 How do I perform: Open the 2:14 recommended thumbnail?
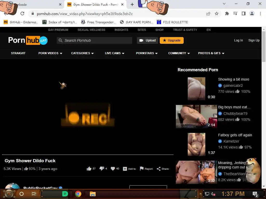pyautogui.click(x=196, y=117)
